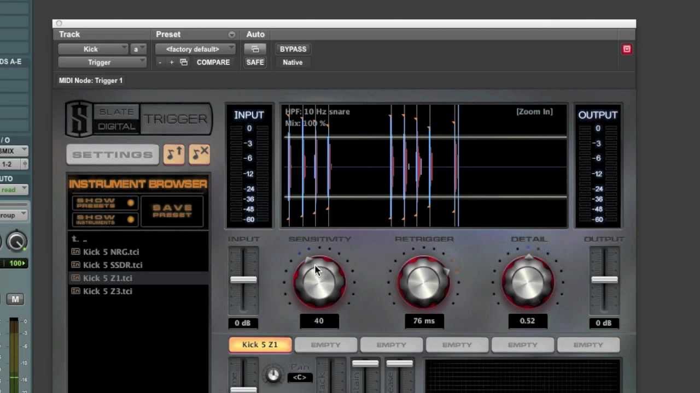This screenshot has width=700, height=393.
Task: Click the parent folder up entry in browser
Action: (80, 239)
